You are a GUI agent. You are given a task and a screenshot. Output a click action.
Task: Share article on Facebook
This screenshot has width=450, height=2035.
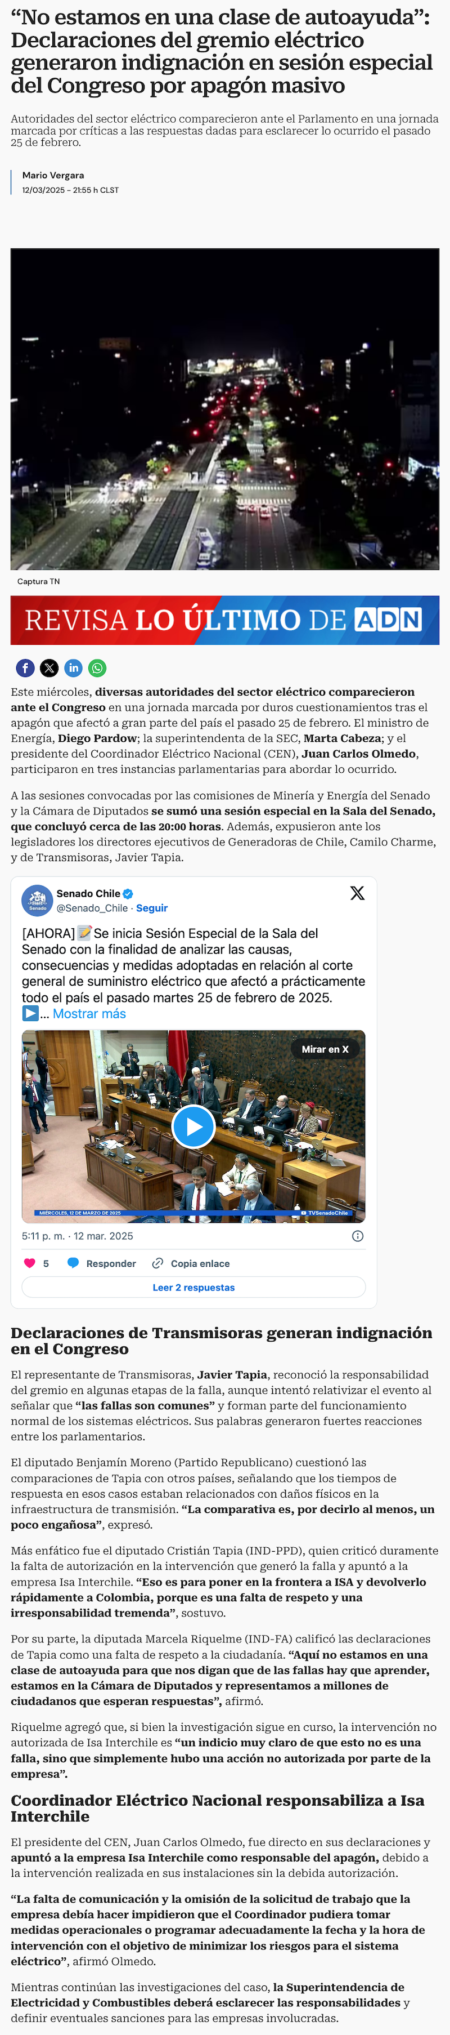(25, 669)
